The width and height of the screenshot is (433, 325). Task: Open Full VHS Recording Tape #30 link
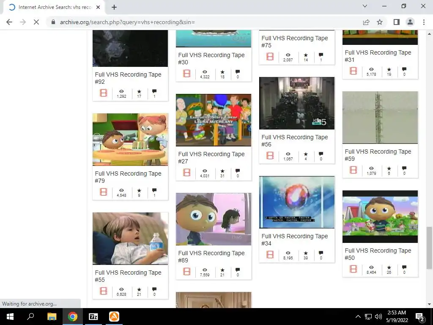[x=211, y=58]
